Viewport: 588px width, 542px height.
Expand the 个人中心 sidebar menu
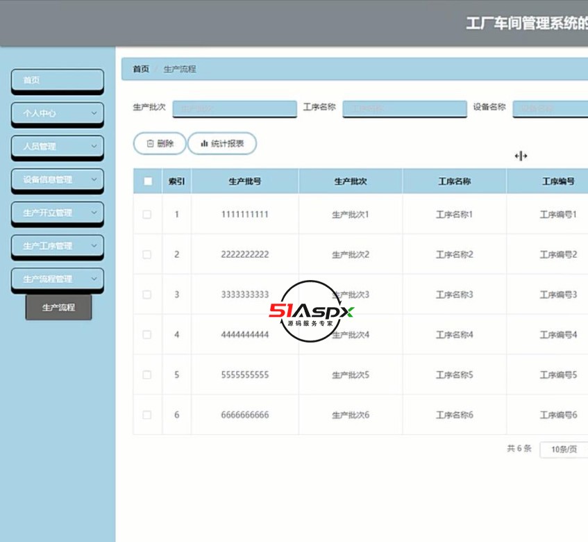57,113
